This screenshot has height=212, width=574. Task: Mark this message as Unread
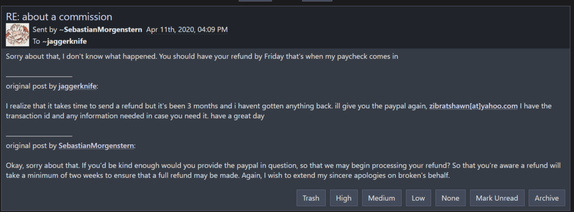click(x=497, y=198)
